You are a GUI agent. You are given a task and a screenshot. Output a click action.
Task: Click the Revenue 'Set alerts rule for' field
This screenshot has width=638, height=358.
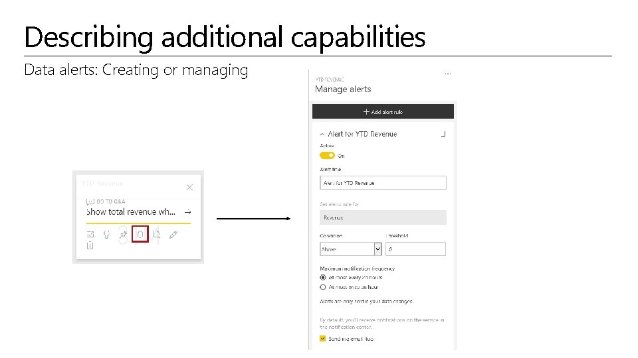(383, 217)
